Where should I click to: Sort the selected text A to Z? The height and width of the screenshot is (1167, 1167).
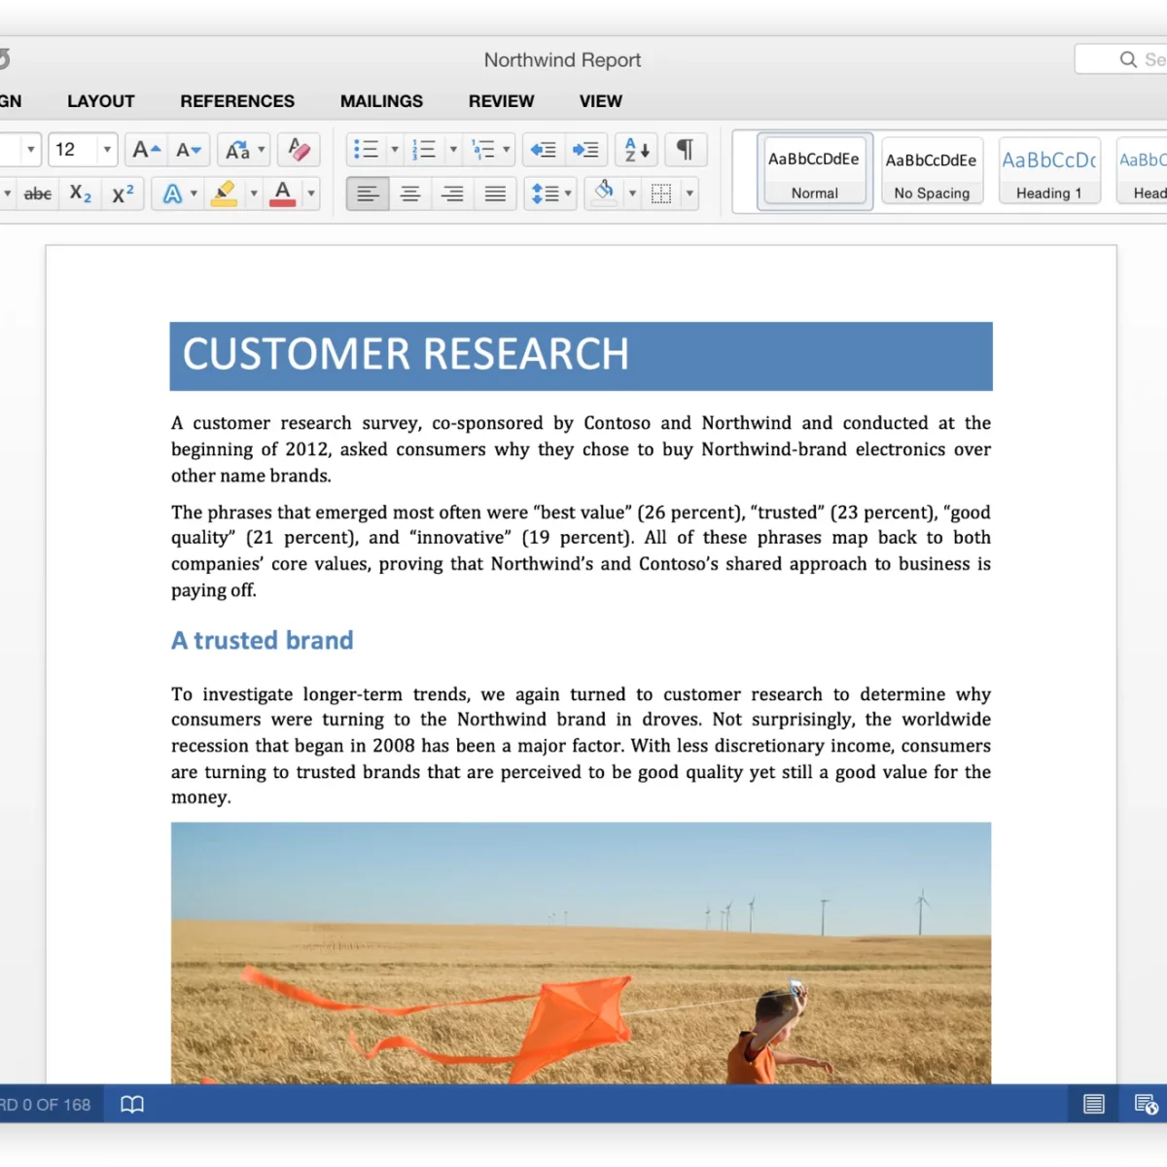(637, 150)
